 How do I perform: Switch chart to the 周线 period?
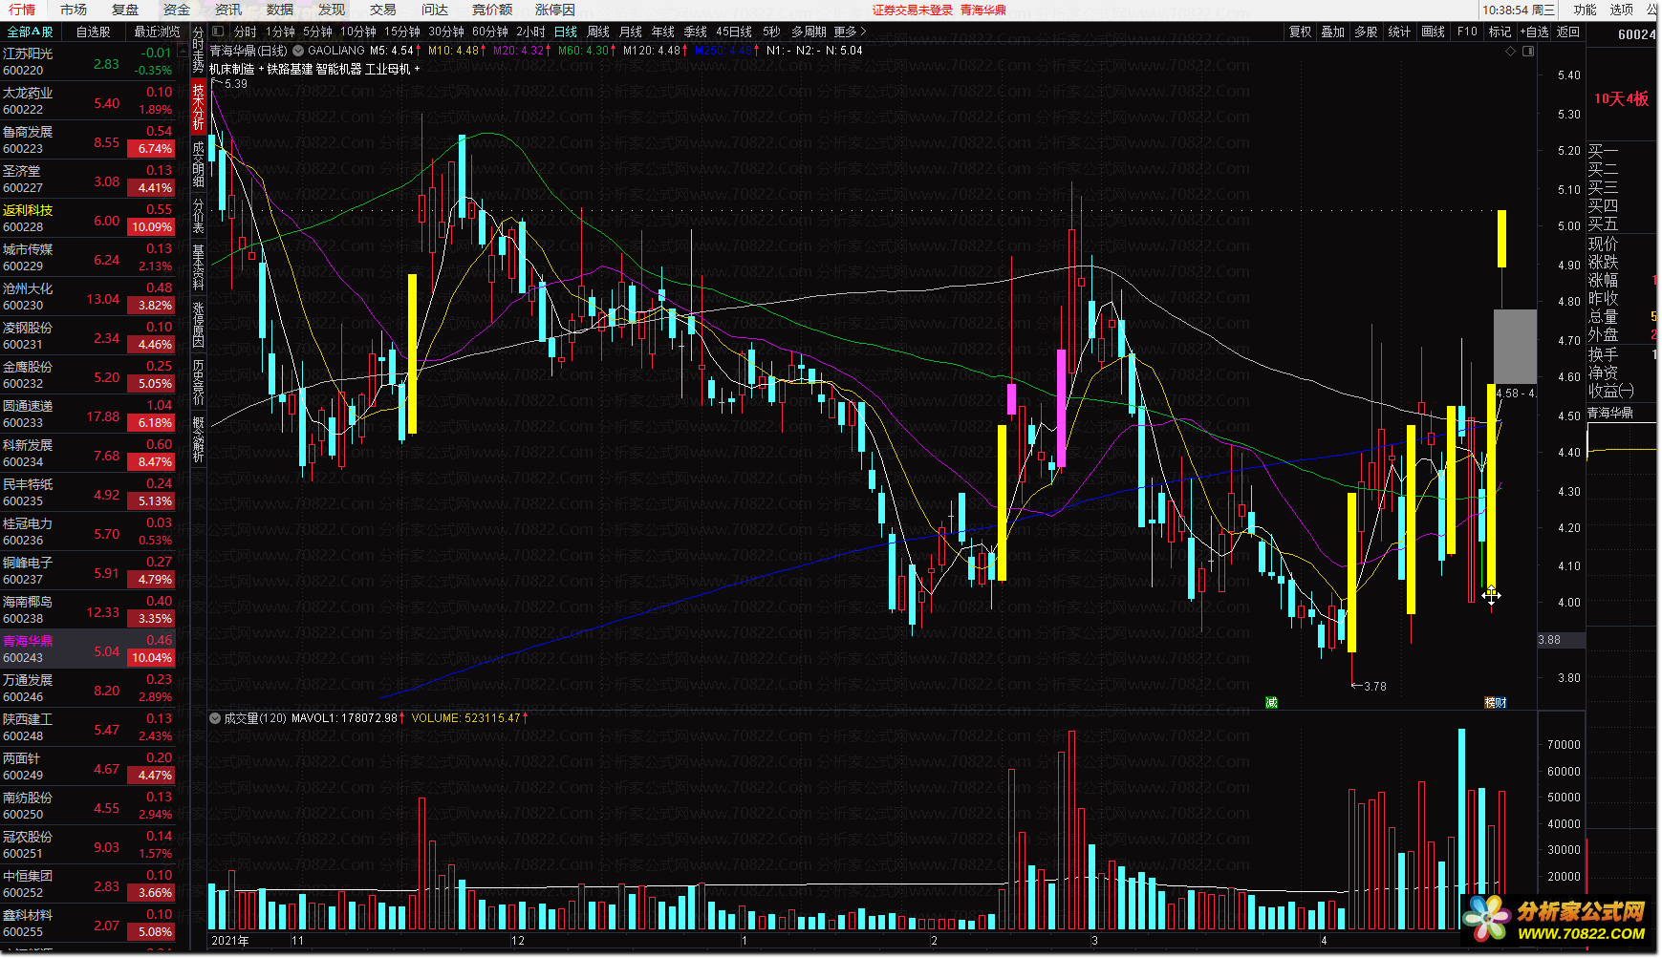(x=598, y=32)
